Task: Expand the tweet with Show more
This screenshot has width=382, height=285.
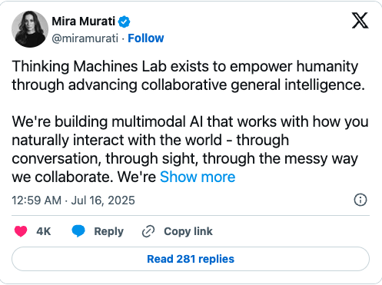Action: tap(198, 177)
